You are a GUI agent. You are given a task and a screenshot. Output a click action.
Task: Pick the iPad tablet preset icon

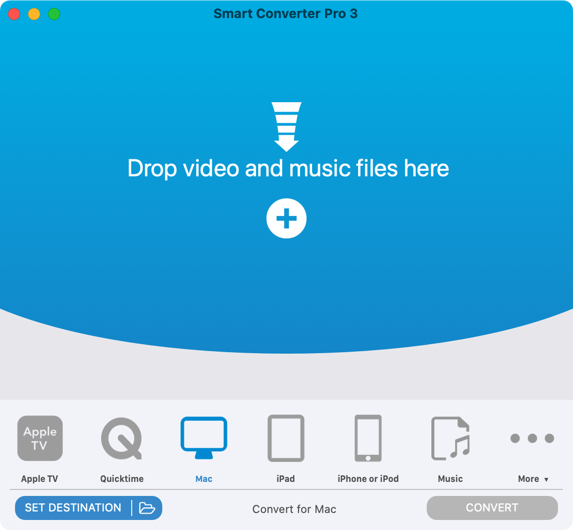click(x=286, y=438)
